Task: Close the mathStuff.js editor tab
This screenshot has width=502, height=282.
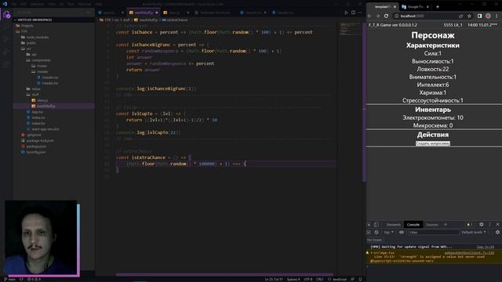Action: (157, 13)
